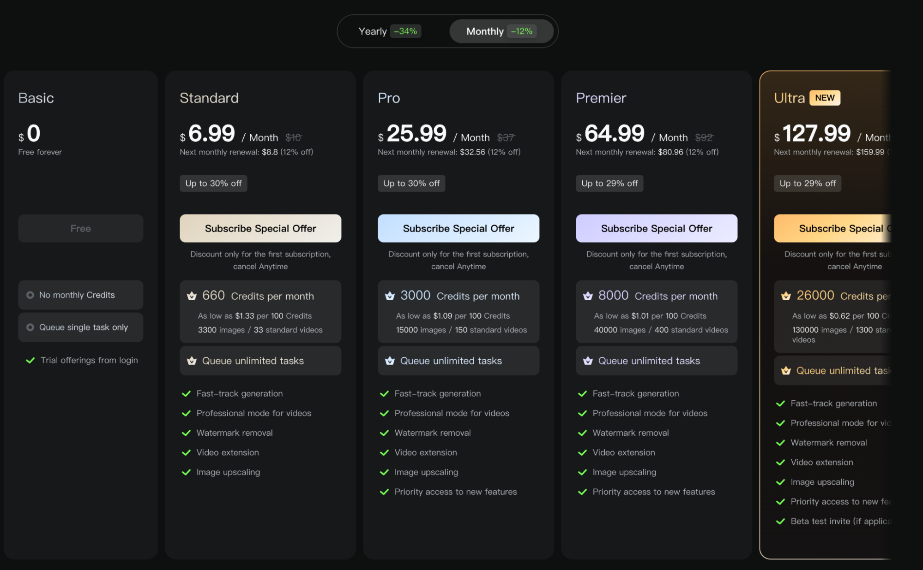Click the $25.99 Pro price
The width and height of the screenshot is (923, 570).
[412, 134]
